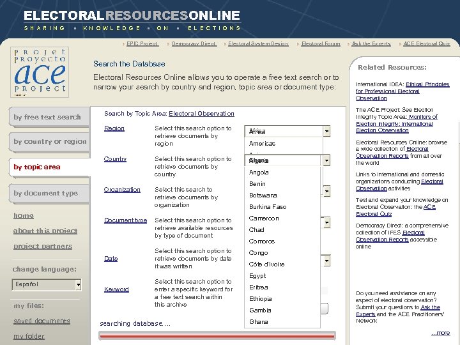Image resolution: width=460 pixels, height=345 pixels.
Task: Select the by topic area tab
Action: click(x=49, y=167)
